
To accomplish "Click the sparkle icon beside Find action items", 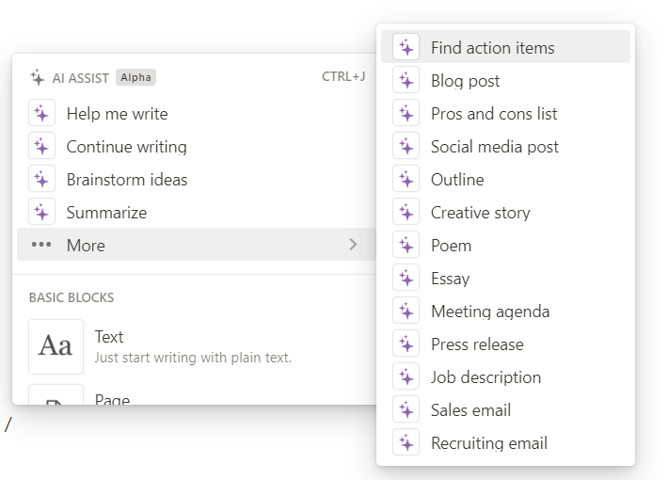I will 406,47.
